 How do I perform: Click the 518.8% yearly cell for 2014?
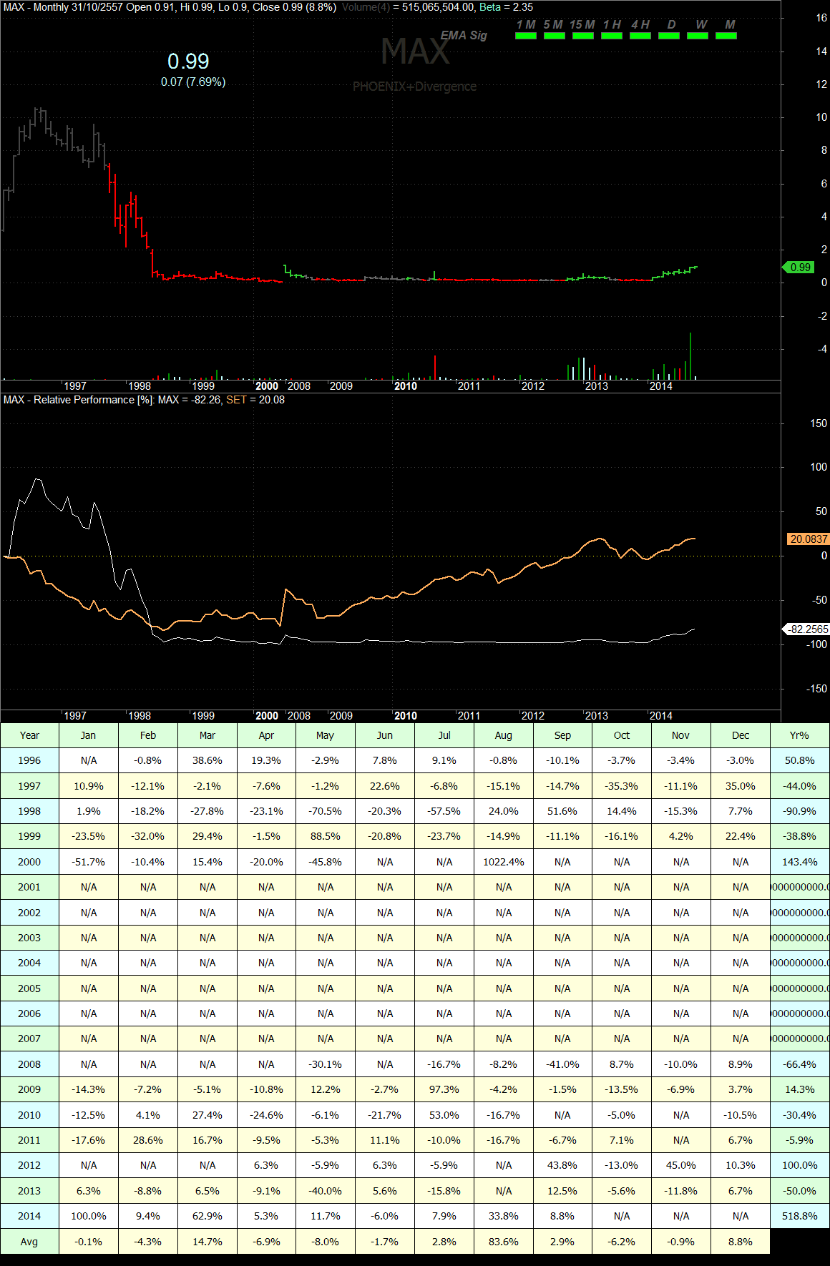800,1216
